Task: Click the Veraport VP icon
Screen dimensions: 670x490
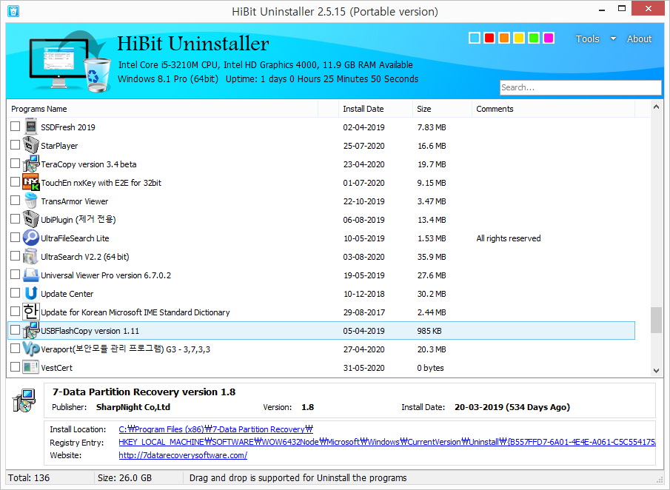Action: [x=31, y=349]
